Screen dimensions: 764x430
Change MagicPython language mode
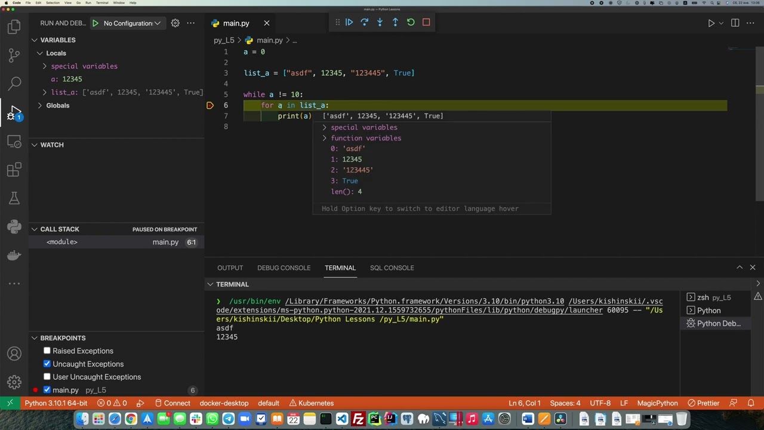click(x=657, y=403)
